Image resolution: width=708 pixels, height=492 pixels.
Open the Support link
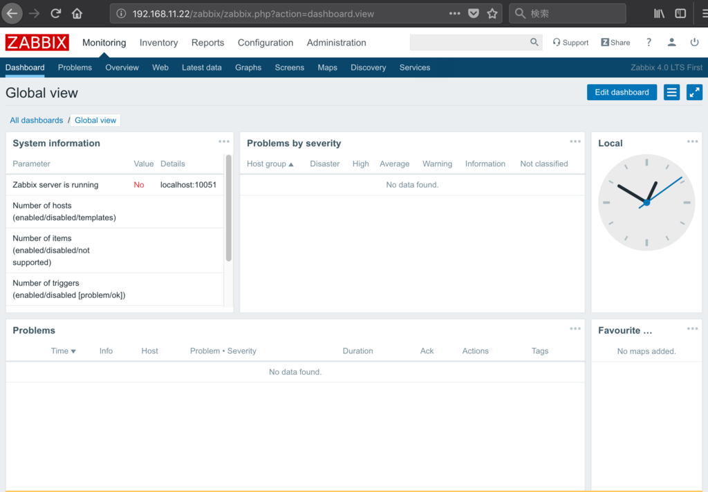coord(570,42)
